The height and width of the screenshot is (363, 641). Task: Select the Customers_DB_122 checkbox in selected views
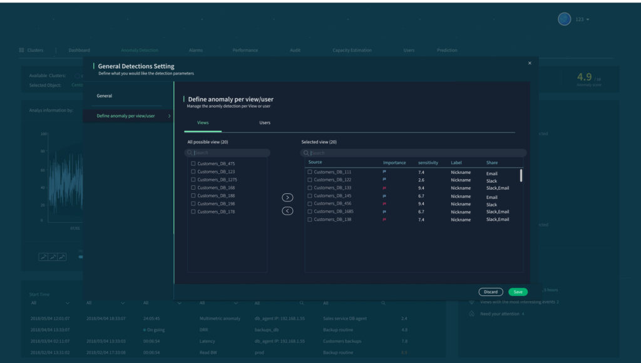click(310, 180)
